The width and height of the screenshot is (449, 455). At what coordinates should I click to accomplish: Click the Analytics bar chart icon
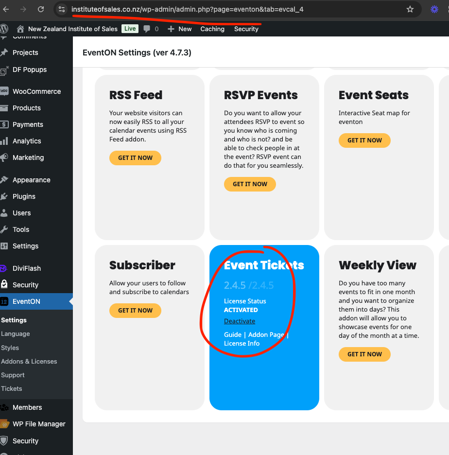point(4,141)
